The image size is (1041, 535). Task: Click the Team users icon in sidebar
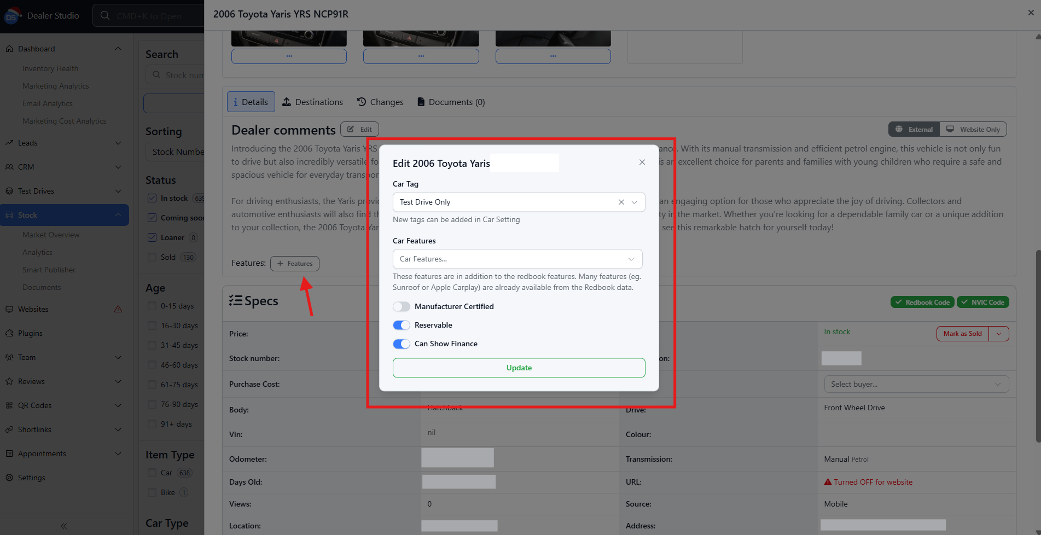point(9,357)
